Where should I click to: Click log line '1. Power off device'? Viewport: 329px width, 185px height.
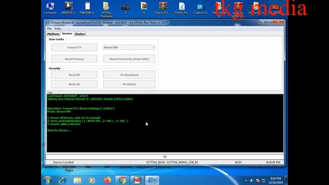point(74,118)
